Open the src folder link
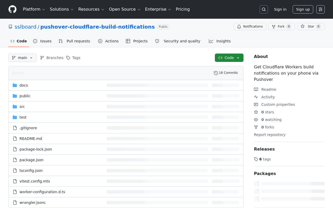This screenshot has height=208, width=333. (22, 107)
